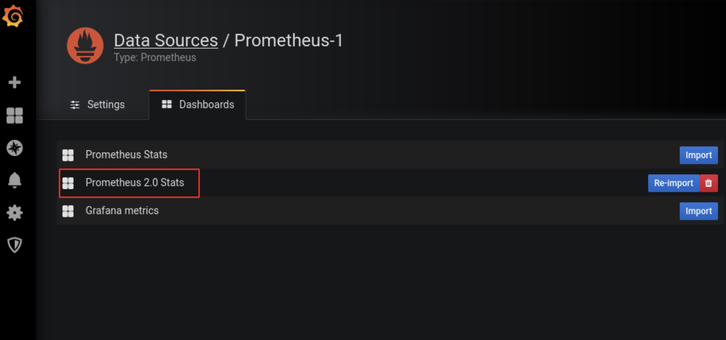
Task: Click the grid icon beside Prometheus Stats
Action: click(68, 155)
